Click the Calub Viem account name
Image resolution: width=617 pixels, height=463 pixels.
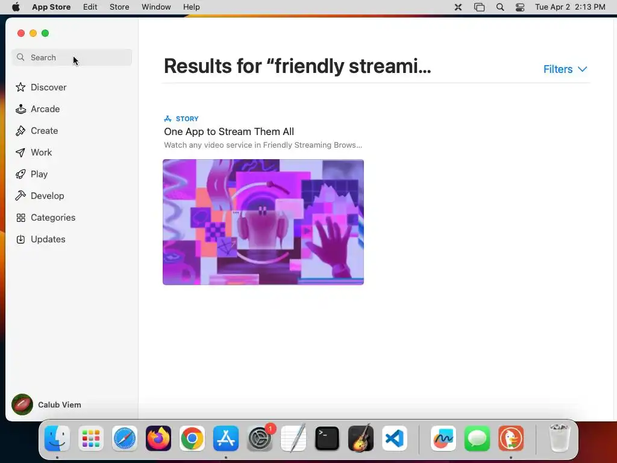(60, 405)
